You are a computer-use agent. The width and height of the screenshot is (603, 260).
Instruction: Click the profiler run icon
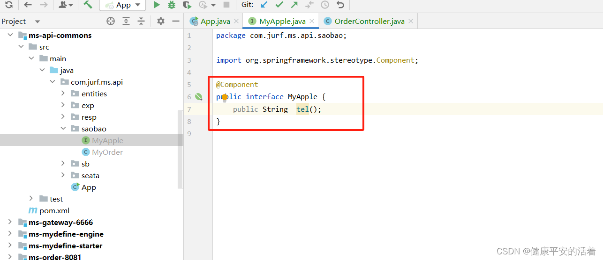203,5
